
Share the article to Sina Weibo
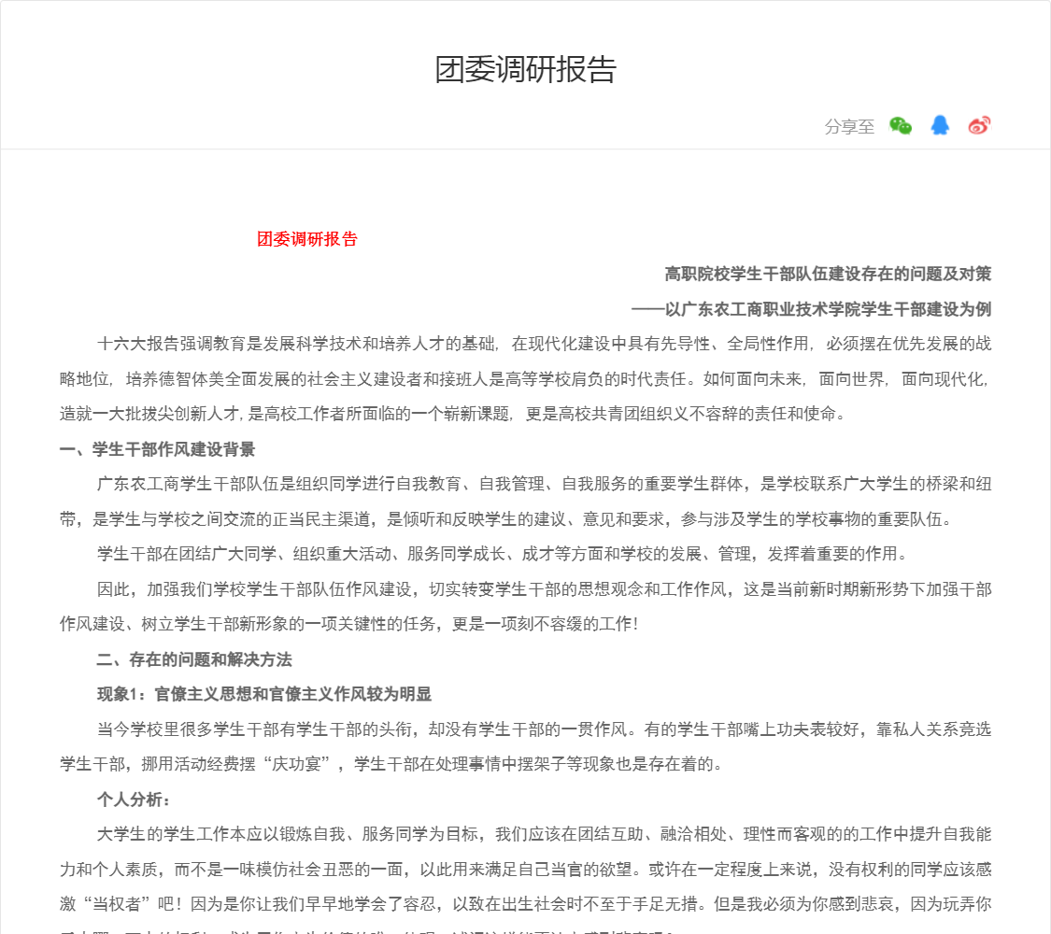pyautogui.click(x=979, y=125)
